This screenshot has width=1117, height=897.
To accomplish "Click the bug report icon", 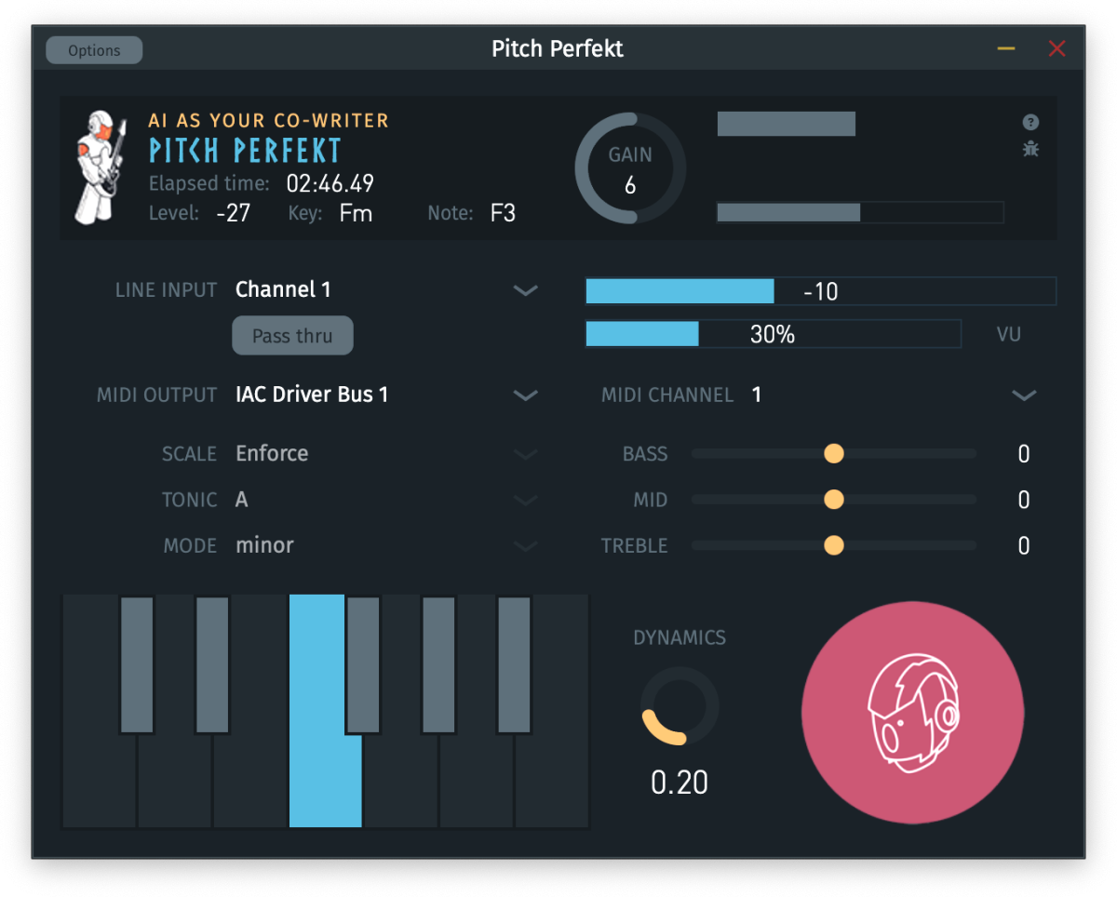I will pyautogui.click(x=1030, y=148).
